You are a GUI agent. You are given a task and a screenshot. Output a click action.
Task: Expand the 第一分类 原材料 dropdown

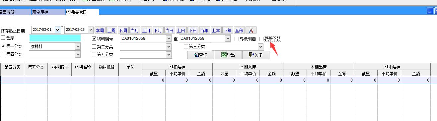[x=78, y=46]
